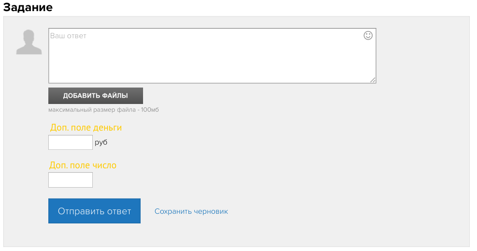Click the 'Доп. поле деньги' label

point(86,128)
